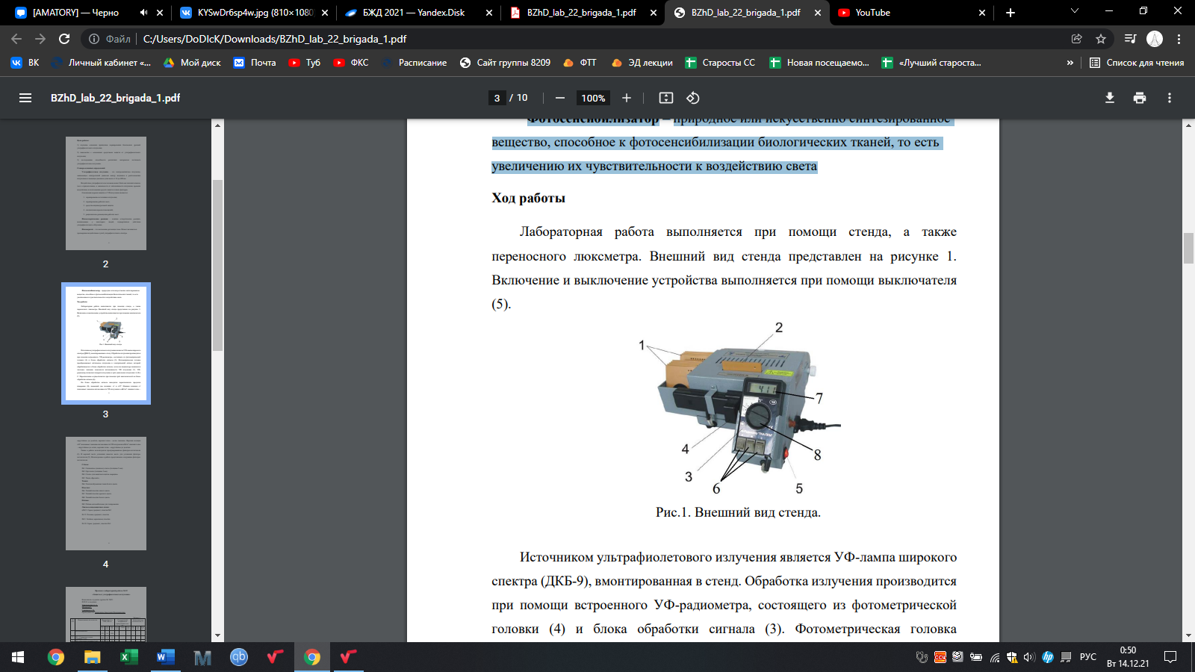The height and width of the screenshot is (672, 1195).
Task: Open the Новая посещаемо... bookmark
Action: tap(819, 63)
